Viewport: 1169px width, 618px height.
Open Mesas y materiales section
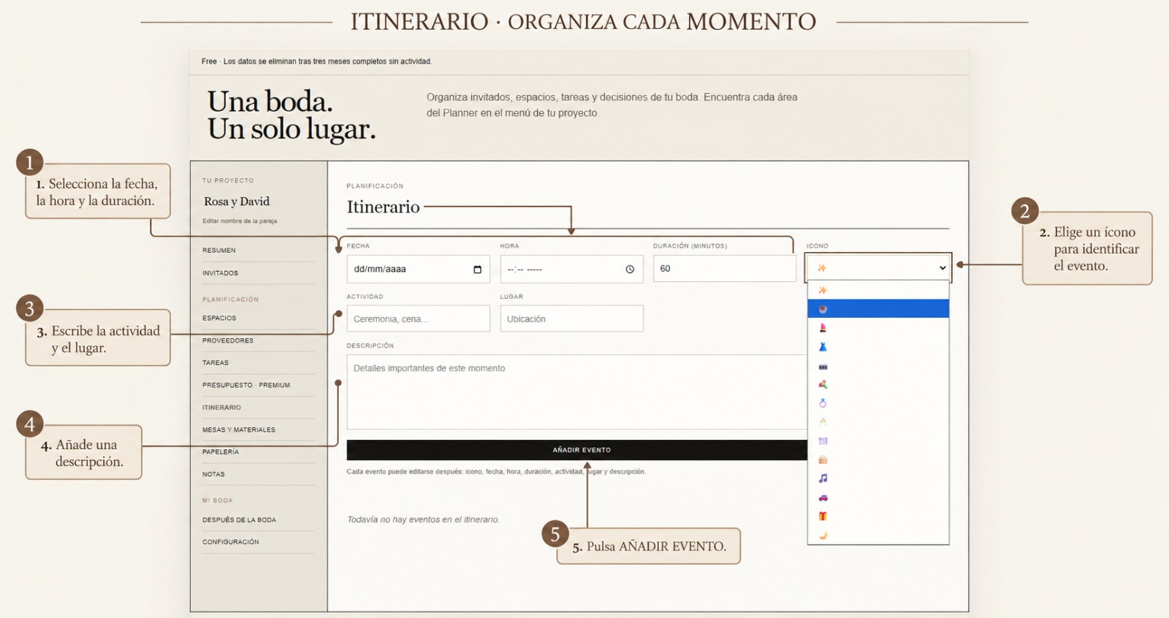[x=239, y=430]
